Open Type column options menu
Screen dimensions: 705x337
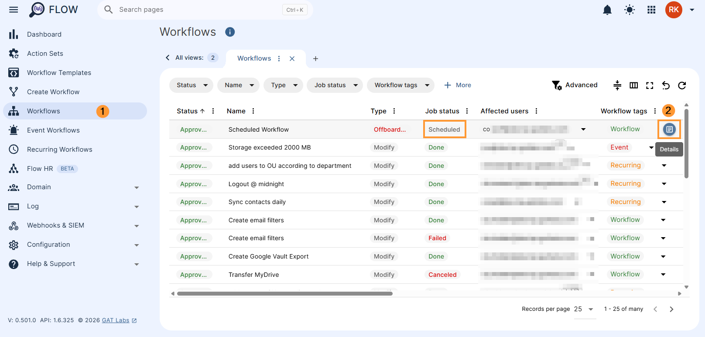click(394, 111)
